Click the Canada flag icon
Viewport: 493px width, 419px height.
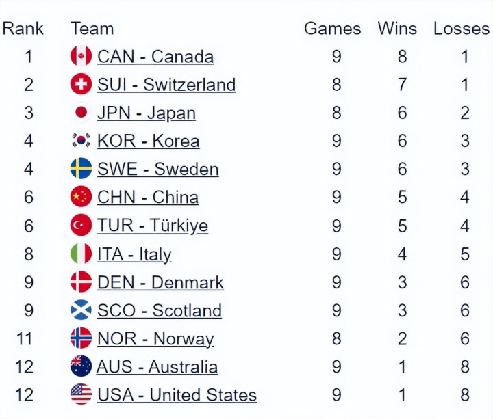(81, 56)
